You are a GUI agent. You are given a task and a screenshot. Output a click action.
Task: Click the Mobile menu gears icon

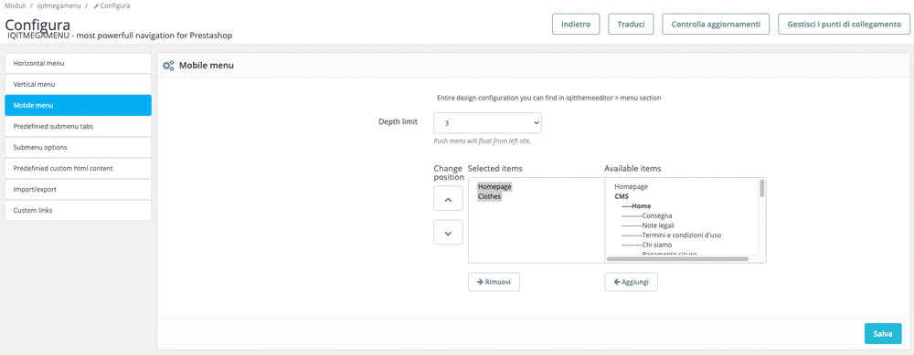pyautogui.click(x=168, y=66)
